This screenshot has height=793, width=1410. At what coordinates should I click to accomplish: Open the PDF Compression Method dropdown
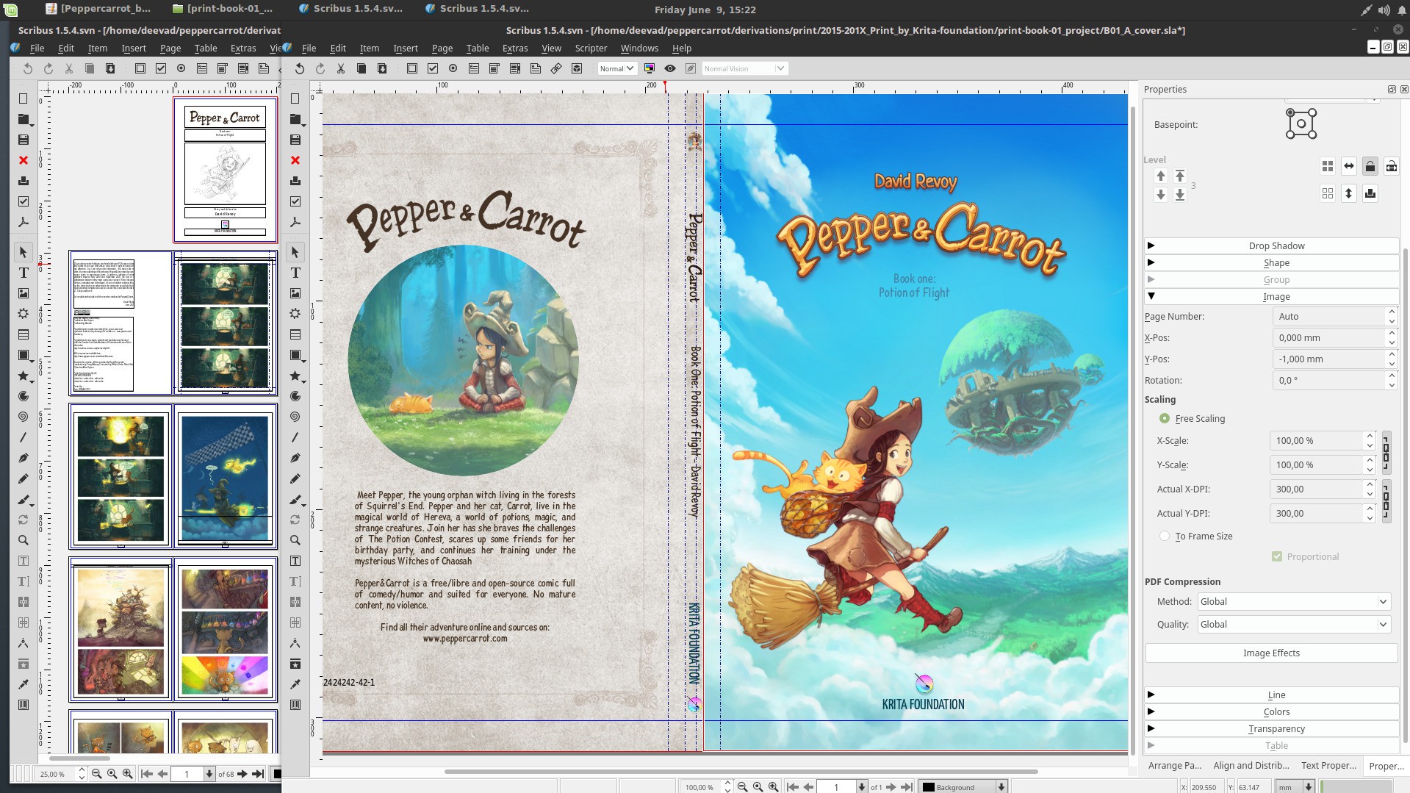[1293, 601]
